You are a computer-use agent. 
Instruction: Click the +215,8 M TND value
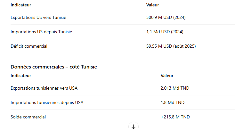[x=175, y=117]
